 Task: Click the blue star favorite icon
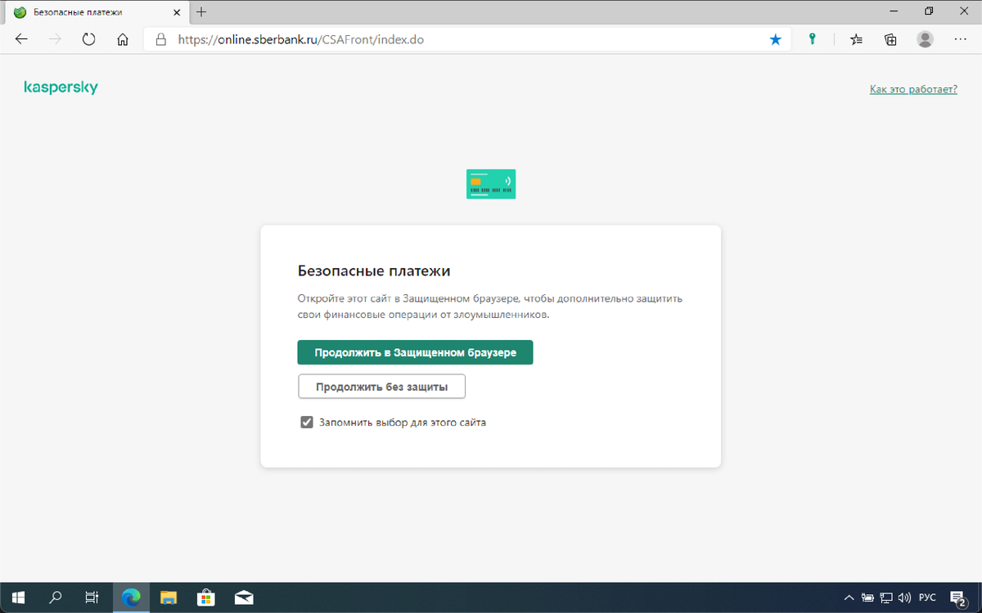tap(775, 39)
